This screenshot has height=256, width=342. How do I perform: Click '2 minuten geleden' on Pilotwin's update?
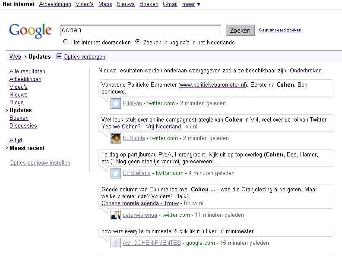(x=203, y=103)
